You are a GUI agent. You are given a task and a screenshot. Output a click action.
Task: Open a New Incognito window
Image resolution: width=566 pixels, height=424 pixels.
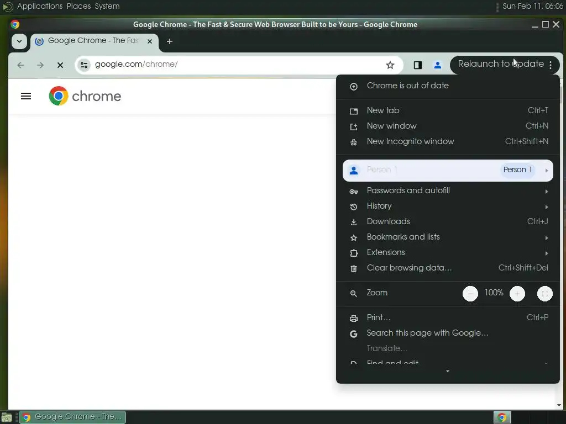(x=448, y=142)
